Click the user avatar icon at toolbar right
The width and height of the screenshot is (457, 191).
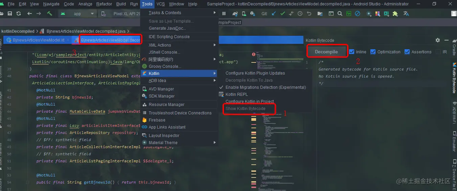tap(454, 14)
